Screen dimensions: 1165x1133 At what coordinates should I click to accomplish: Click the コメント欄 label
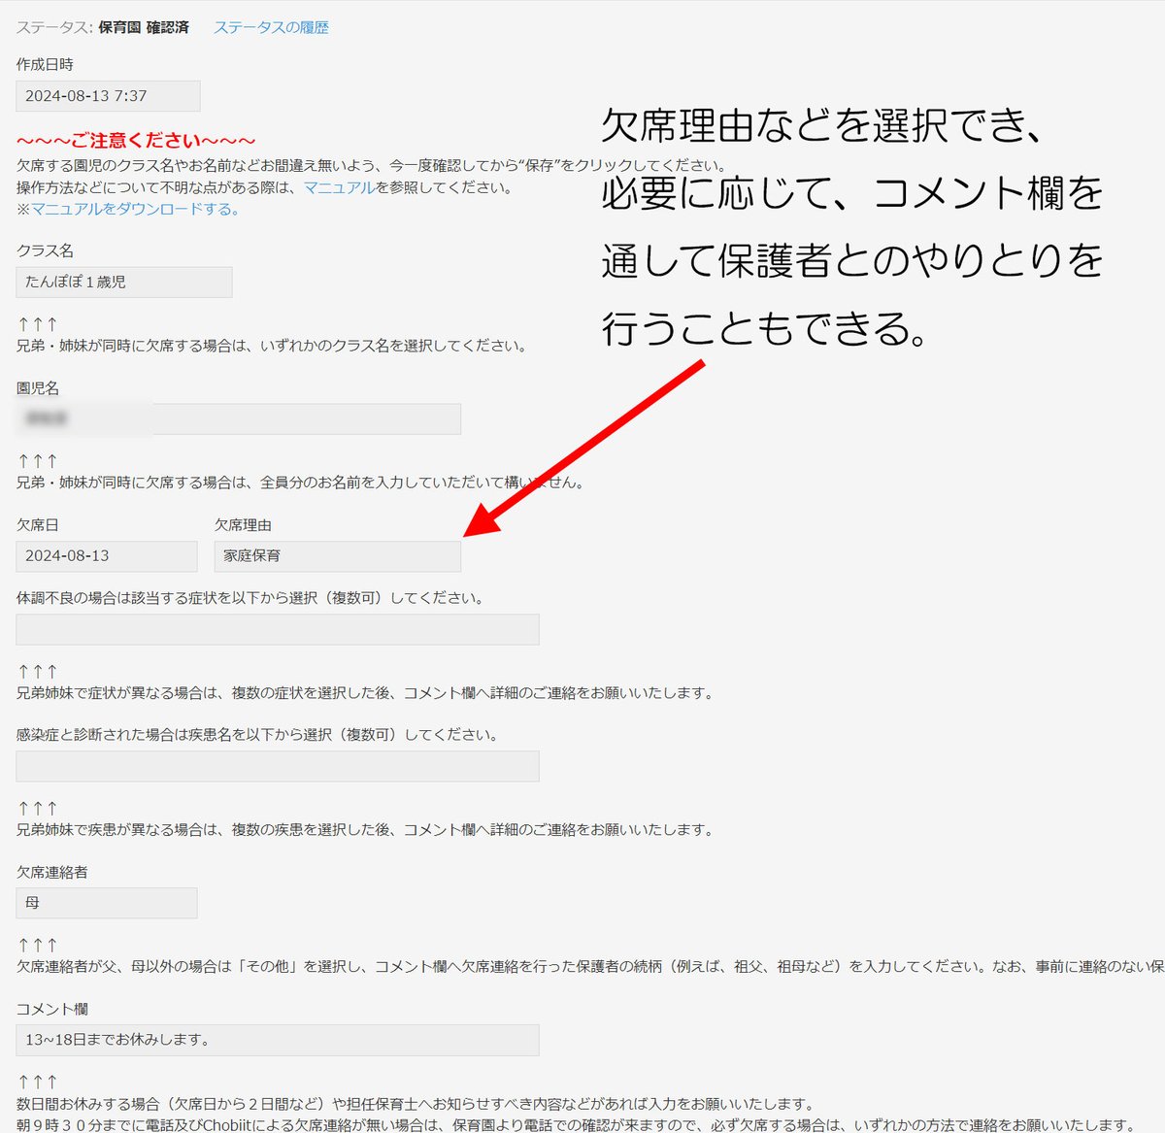point(51,1009)
